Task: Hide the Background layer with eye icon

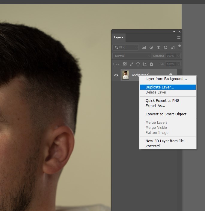Action: tap(116, 75)
